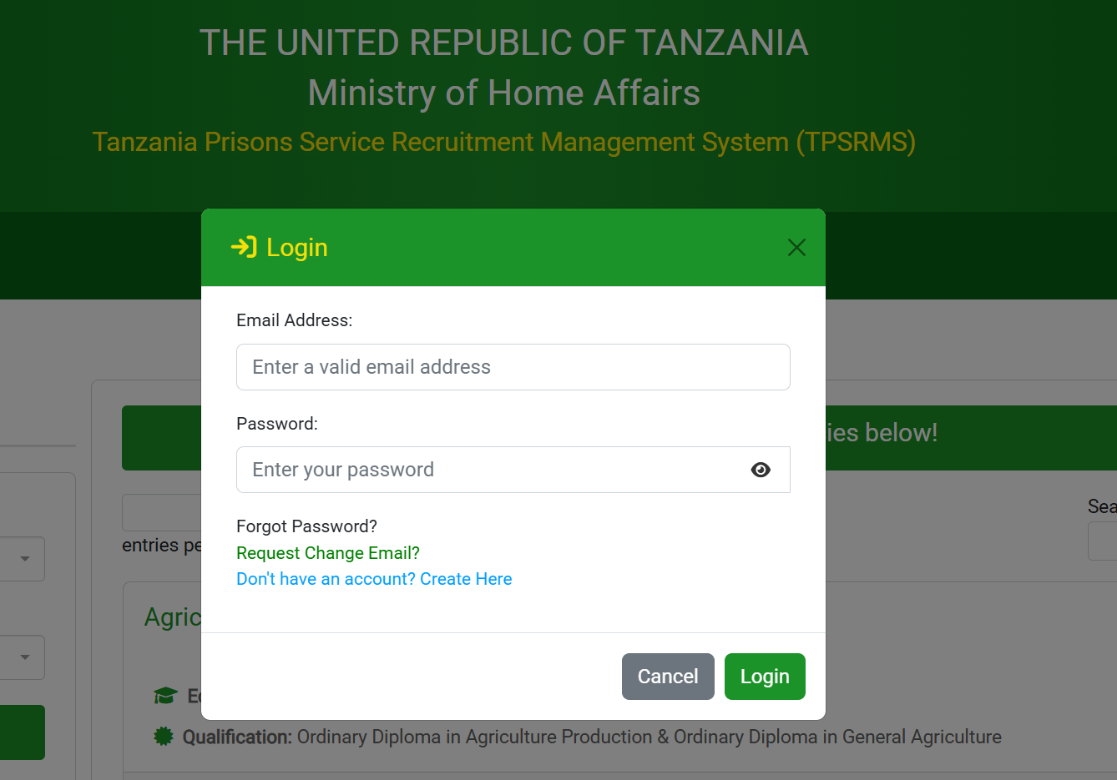Submit with the green Login button

coord(764,677)
